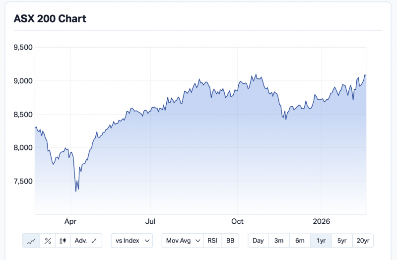Click the 9,000 y-axis label

22,81
